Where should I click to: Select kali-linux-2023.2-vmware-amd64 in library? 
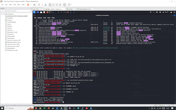[x=17, y=16]
